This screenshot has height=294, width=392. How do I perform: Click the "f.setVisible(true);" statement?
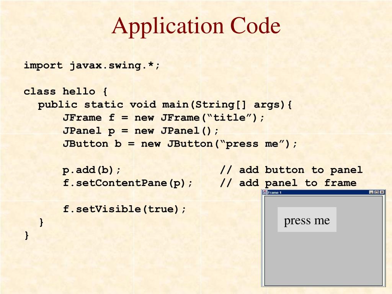[x=124, y=209]
